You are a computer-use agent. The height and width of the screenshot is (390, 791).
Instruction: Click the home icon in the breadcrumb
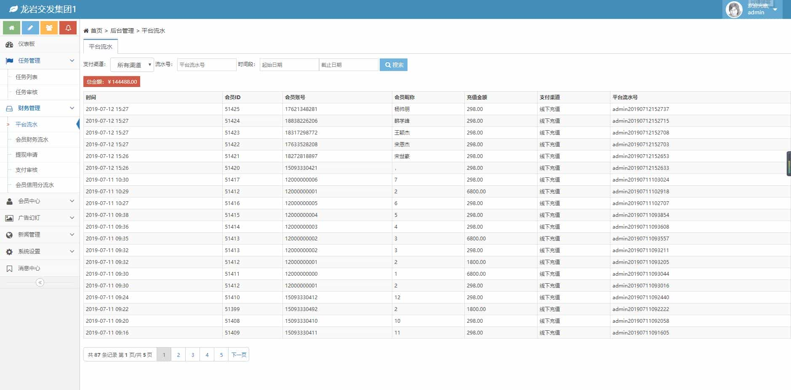(86, 31)
